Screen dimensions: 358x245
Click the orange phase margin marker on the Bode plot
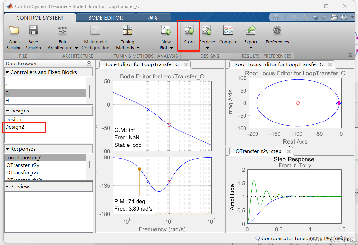[140, 169]
